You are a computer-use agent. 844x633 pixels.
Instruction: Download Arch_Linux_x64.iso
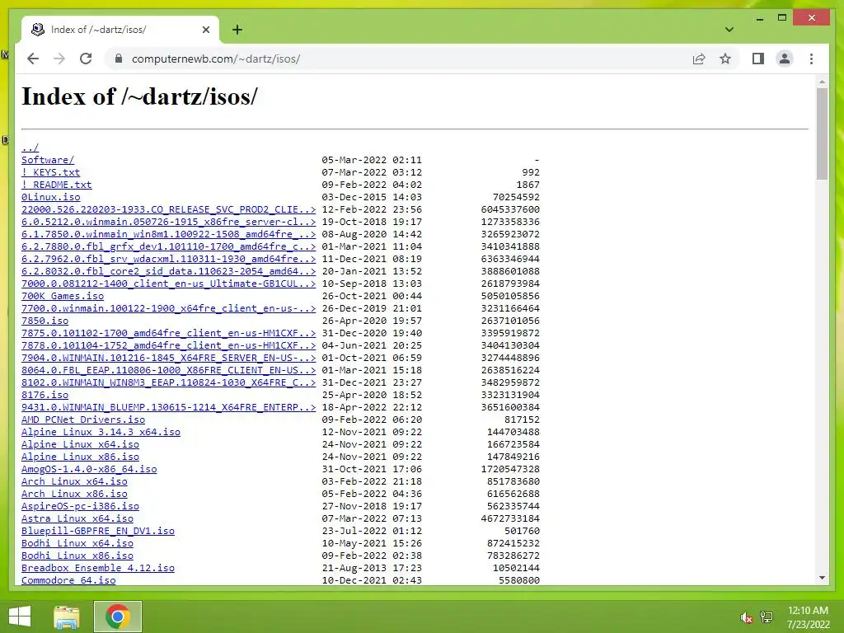coord(74,481)
